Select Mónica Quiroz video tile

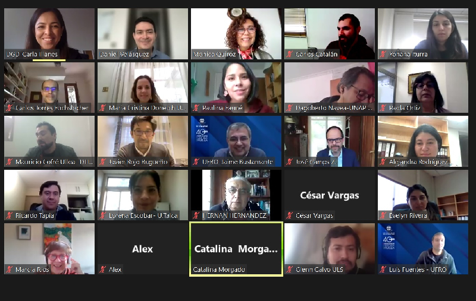click(236, 34)
